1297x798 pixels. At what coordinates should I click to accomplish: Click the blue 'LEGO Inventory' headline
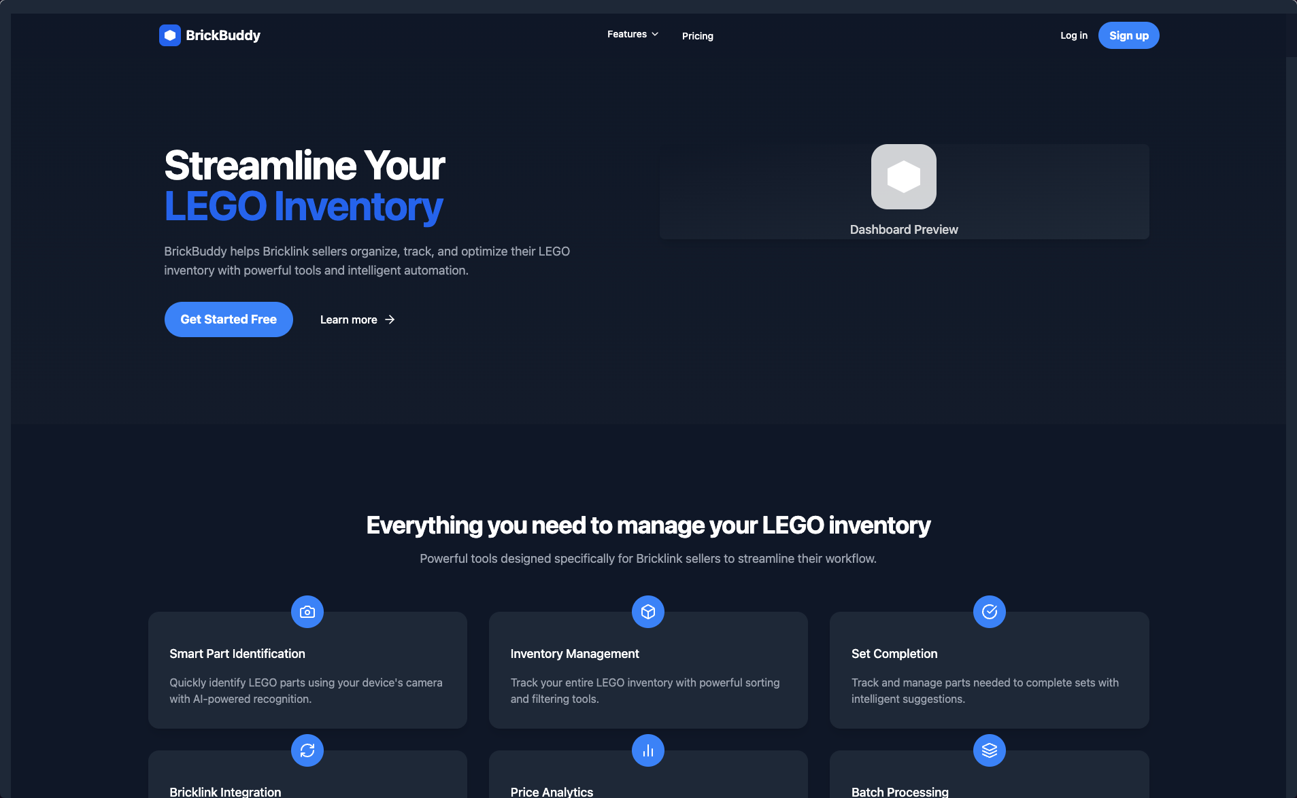tap(303, 207)
